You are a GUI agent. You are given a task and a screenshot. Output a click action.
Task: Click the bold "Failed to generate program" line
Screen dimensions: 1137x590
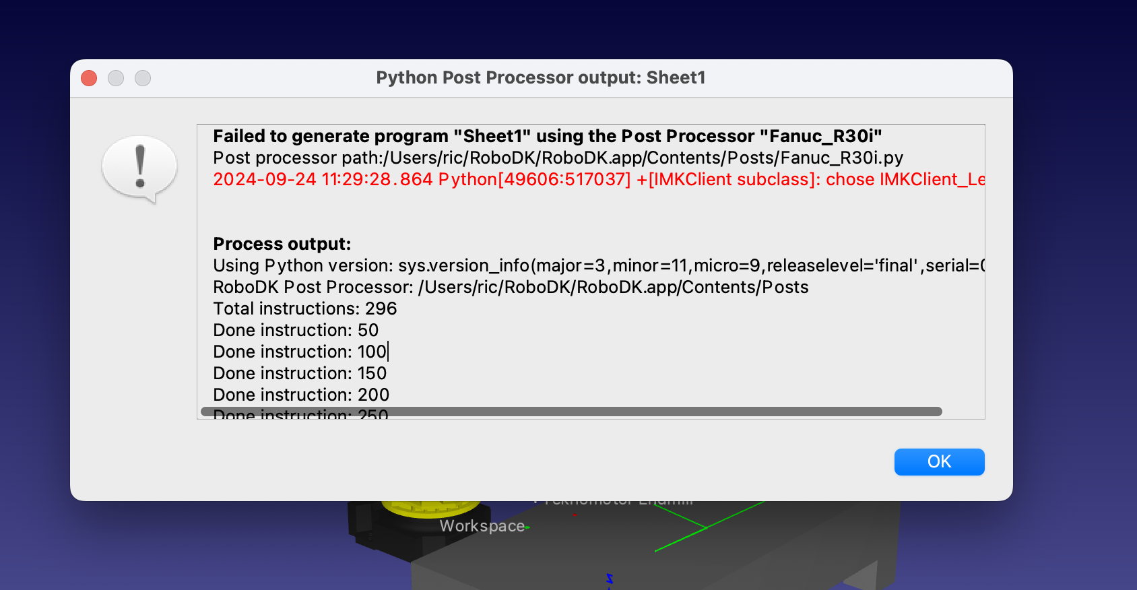tap(547, 137)
